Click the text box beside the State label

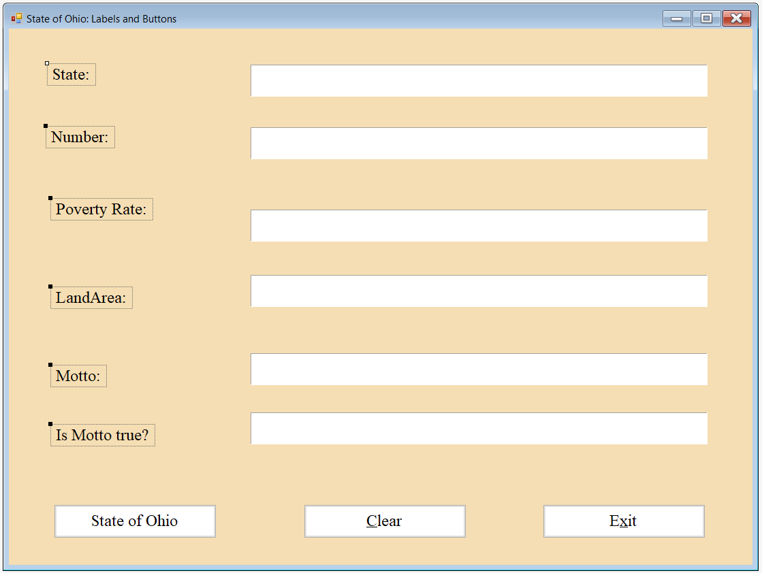click(479, 81)
